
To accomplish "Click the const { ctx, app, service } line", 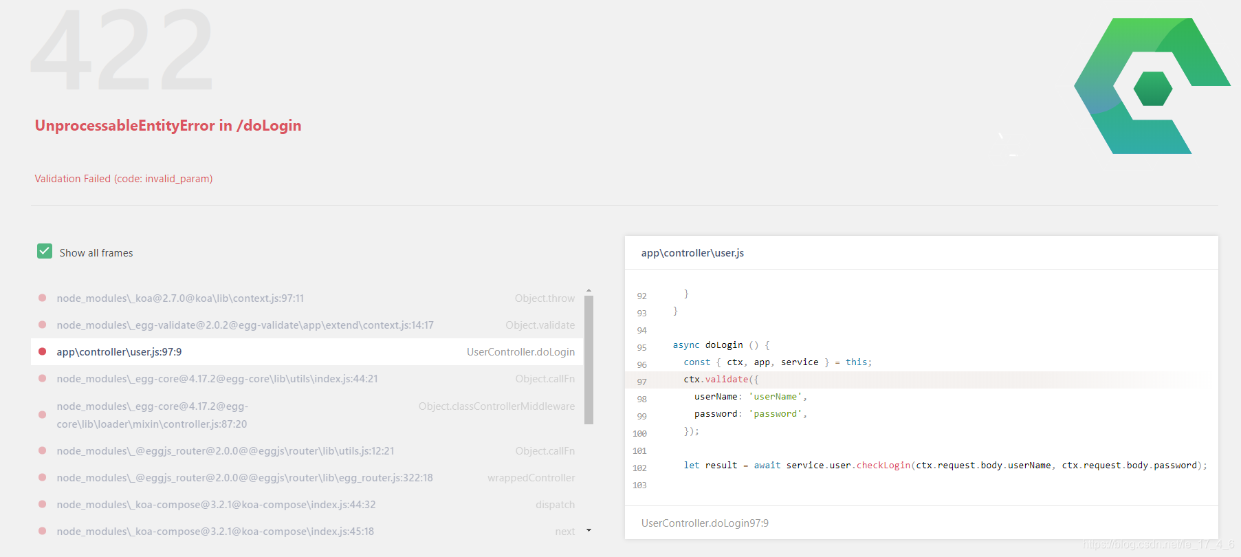I will pyautogui.click(x=778, y=362).
